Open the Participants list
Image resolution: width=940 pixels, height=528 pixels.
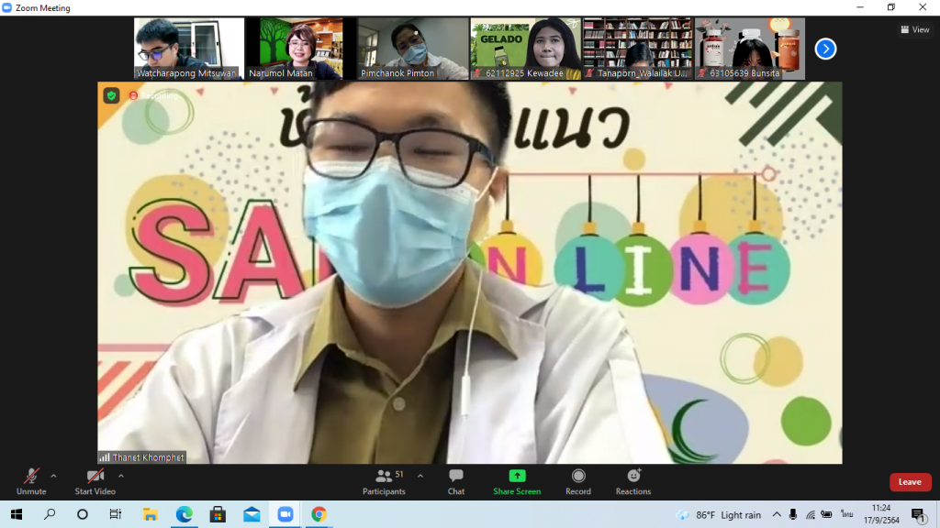click(385, 481)
